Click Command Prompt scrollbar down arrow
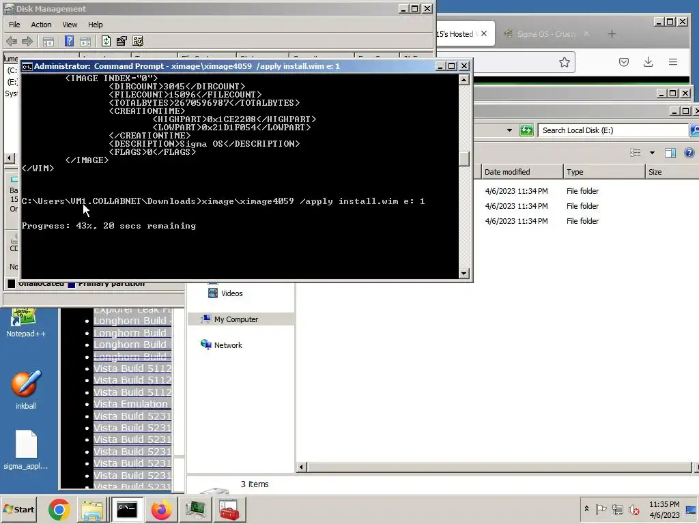 464,273
